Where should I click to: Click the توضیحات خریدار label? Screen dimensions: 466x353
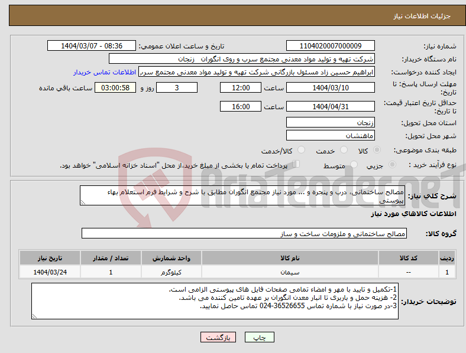[429, 302]
